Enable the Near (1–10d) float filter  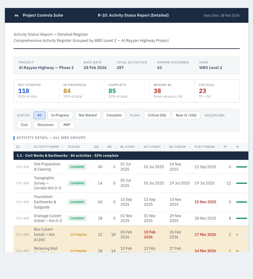click(x=186, y=115)
